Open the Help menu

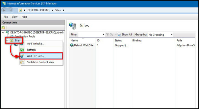(x=24, y=17)
